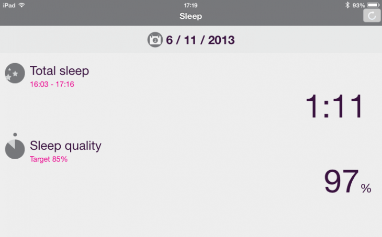Open the calendar icon beside the date
This screenshot has width=382, height=237.
155,40
